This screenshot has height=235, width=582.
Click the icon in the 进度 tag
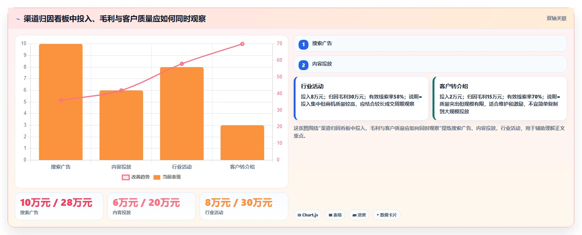(x=354, y=215)
